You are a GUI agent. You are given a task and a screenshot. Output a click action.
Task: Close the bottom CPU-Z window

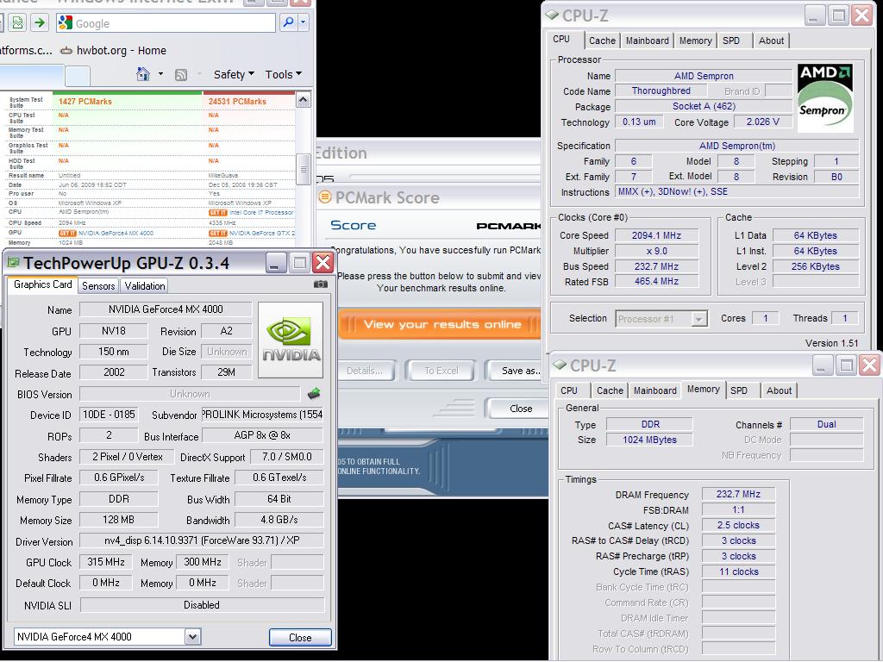[870, 365]
